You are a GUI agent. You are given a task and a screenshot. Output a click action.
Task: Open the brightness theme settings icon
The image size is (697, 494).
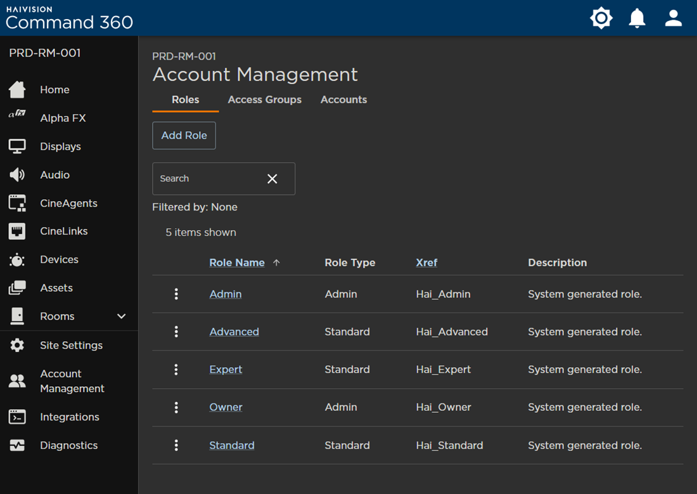click(601, 18)
